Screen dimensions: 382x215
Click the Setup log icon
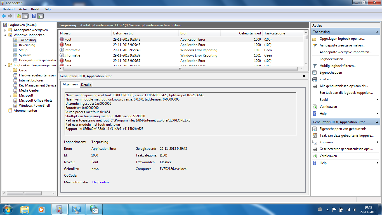pos(16,50)
